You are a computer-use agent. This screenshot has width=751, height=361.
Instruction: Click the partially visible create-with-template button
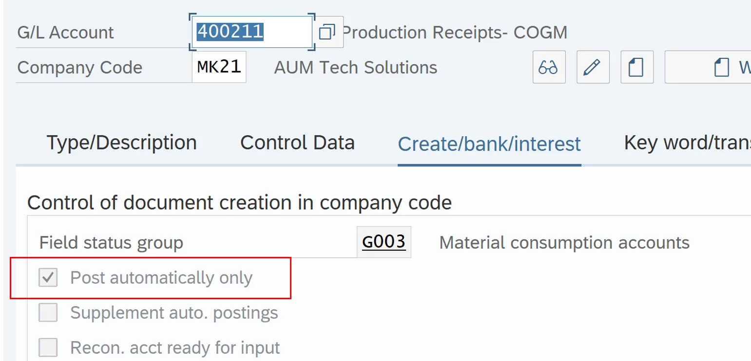pos(721,67)
